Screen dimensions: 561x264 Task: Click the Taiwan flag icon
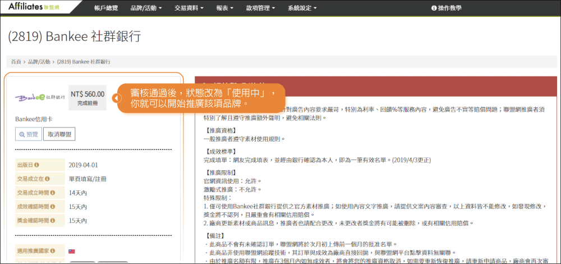tap(72, 251)
